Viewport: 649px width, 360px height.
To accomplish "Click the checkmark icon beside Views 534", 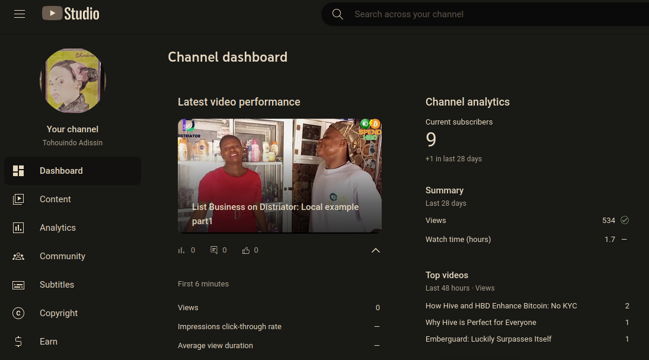I will coord(625,221).
